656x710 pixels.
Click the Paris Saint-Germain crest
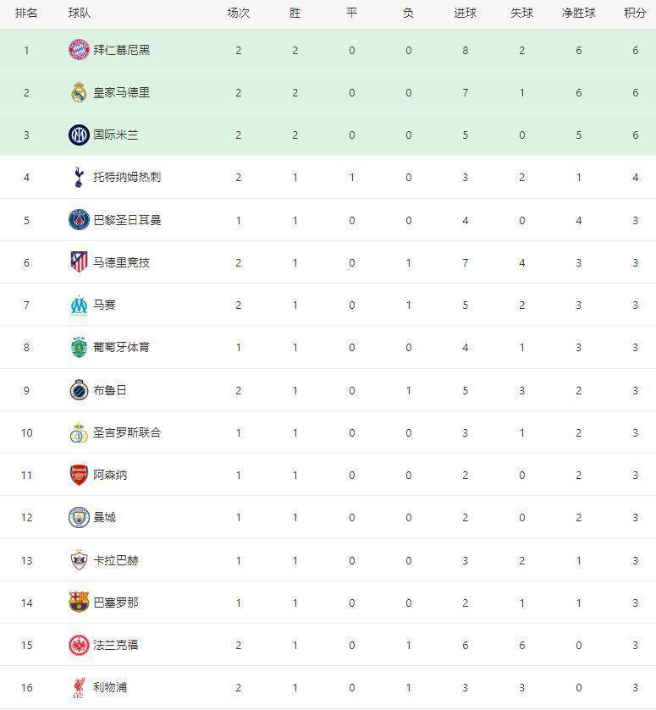coord(79,220)
